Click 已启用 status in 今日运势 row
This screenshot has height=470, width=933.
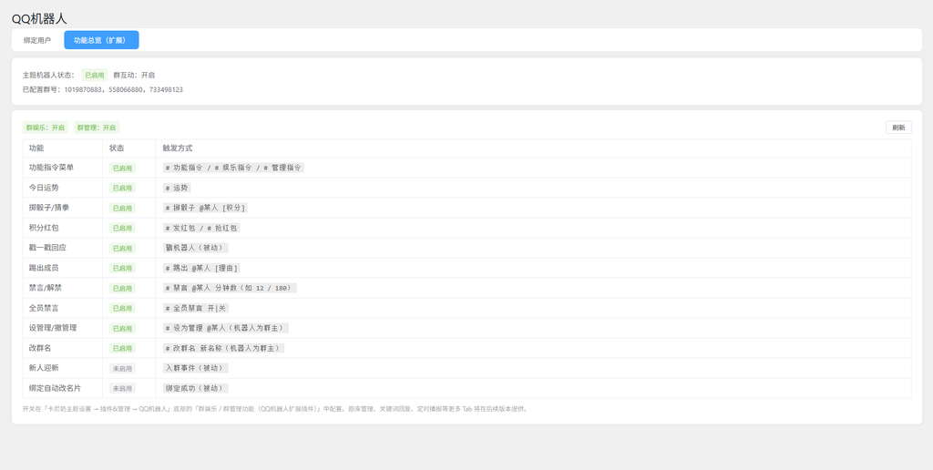[x=122, y=188]
